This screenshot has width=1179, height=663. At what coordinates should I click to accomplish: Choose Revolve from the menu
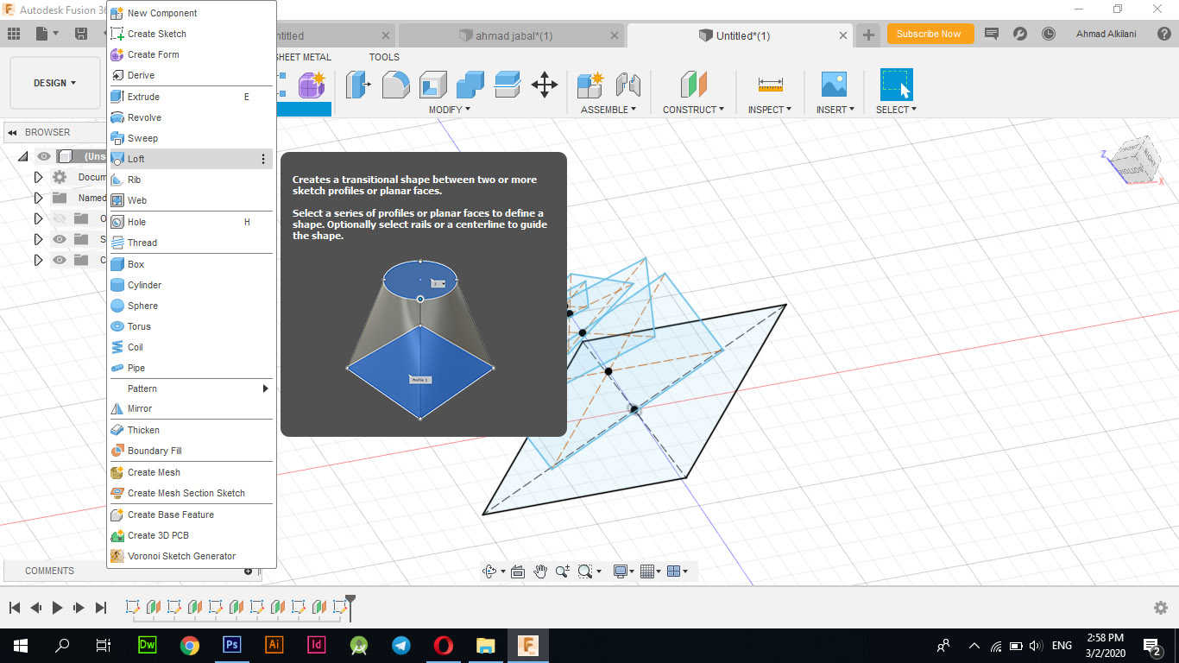(190, 117)
